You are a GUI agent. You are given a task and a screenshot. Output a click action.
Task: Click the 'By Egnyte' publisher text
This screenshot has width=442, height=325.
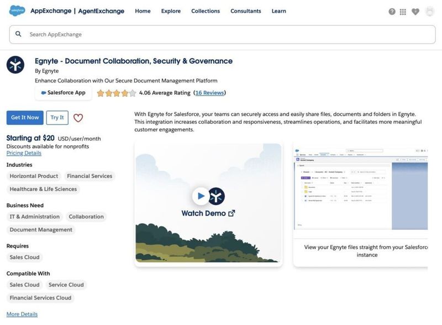[x=47, y=71]
